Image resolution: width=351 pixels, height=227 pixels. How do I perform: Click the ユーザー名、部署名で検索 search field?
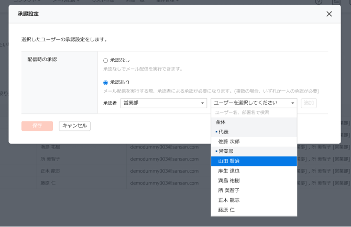(x=254, y=112)
